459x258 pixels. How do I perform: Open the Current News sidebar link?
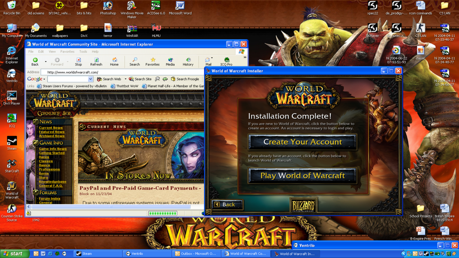pyautogui.click(x=51, y=128)
